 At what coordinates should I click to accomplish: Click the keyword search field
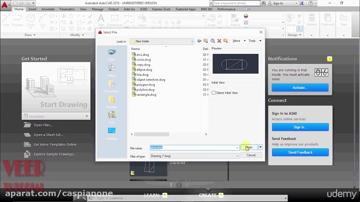(236, 3)
